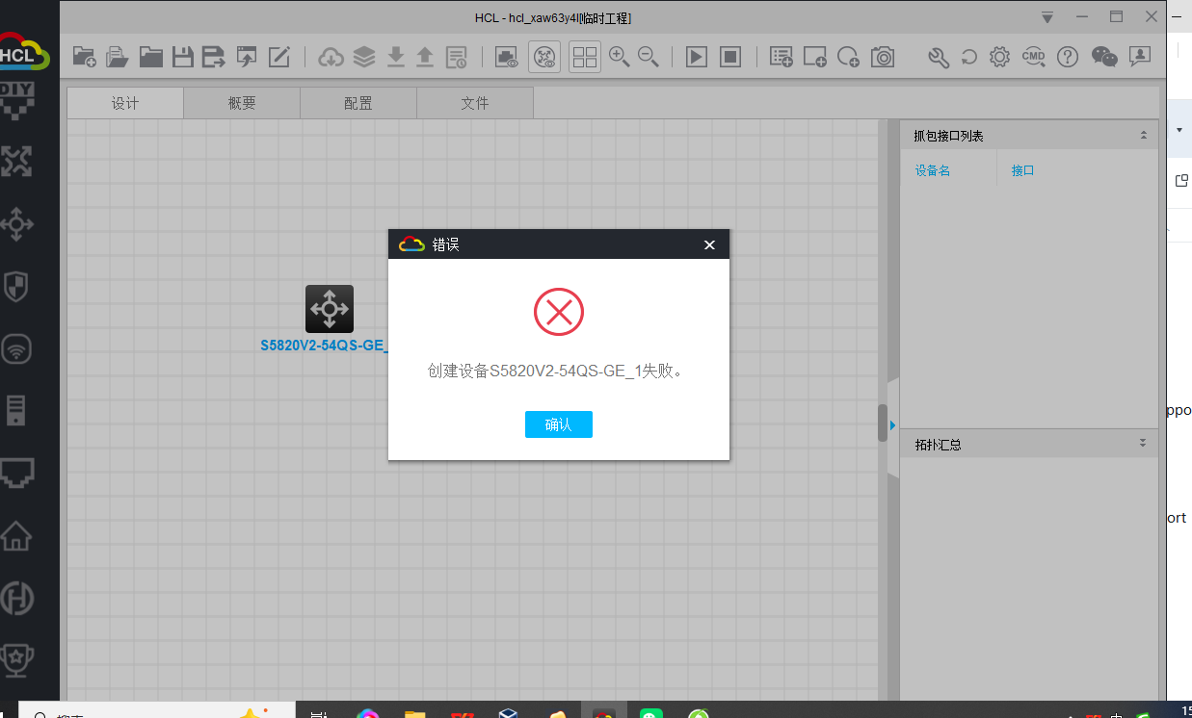The image size is (1192, 718).
Task: Toggle the grid view toolbar button
Action: (x=584, y=57)
